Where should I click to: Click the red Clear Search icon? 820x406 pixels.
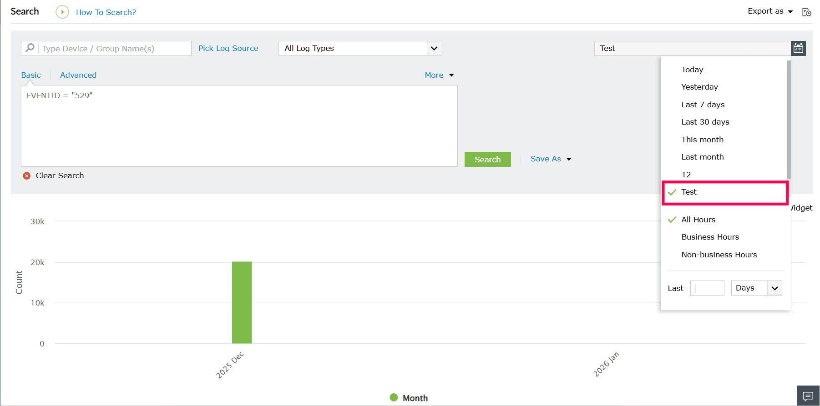point(27,176)
